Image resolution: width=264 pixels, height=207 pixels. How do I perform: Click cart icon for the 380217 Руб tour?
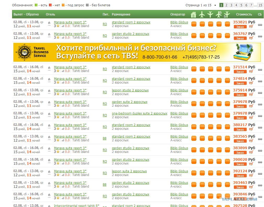251,129
